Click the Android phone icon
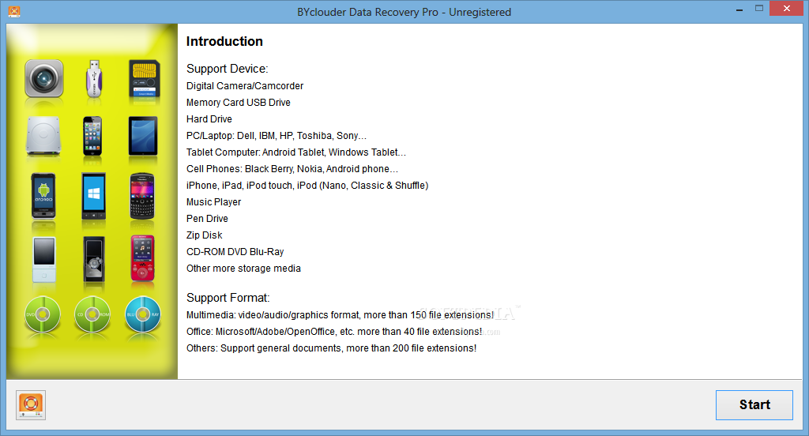This screenshot has height=436, width=809. click(x=43, y=197)
